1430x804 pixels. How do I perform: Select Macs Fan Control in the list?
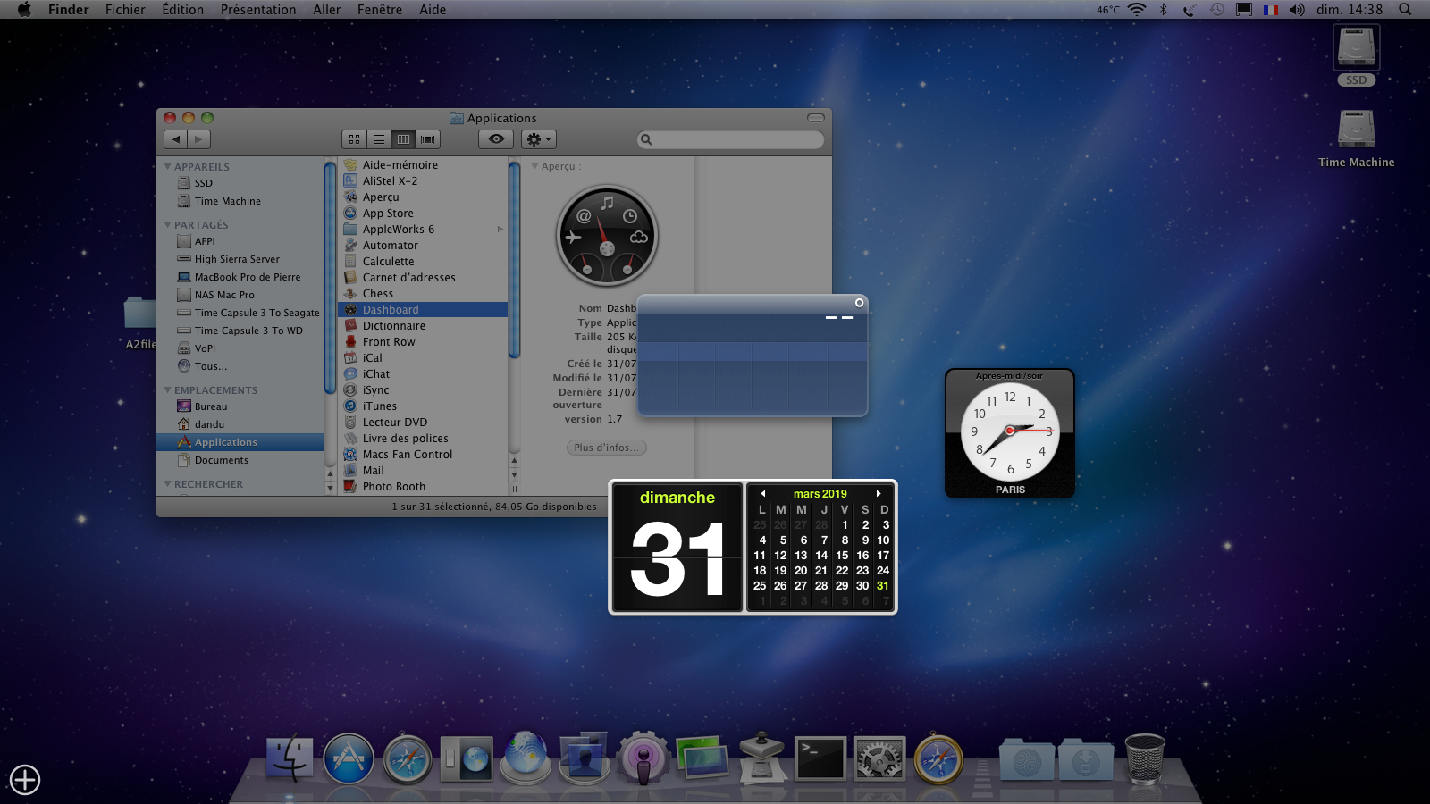pyautogui.click(x=408, y=455)
